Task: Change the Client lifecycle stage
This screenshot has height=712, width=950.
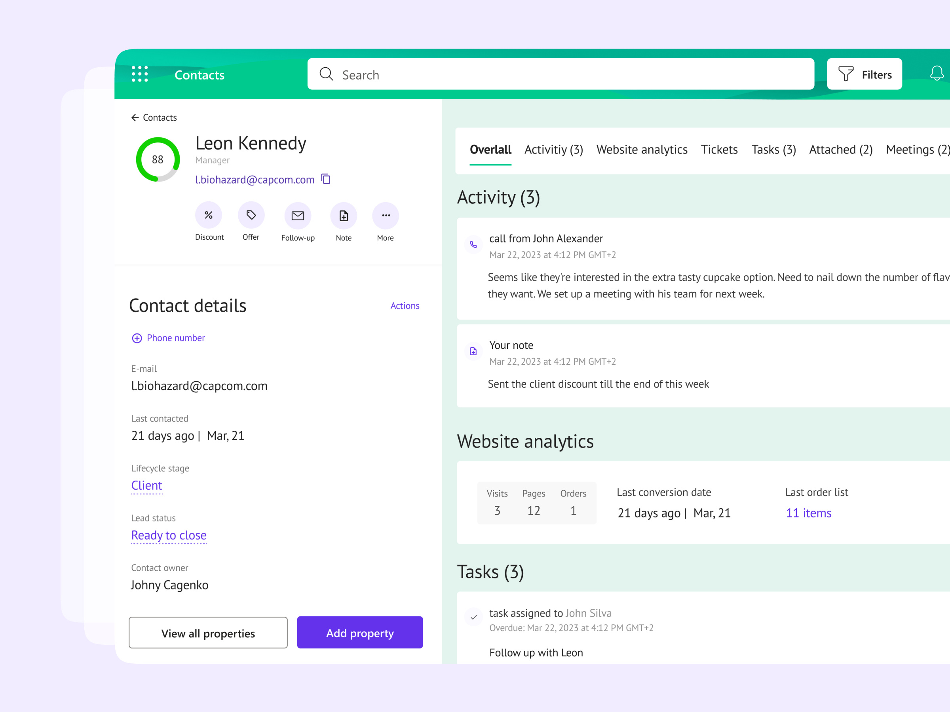Action: coord(146,485)
